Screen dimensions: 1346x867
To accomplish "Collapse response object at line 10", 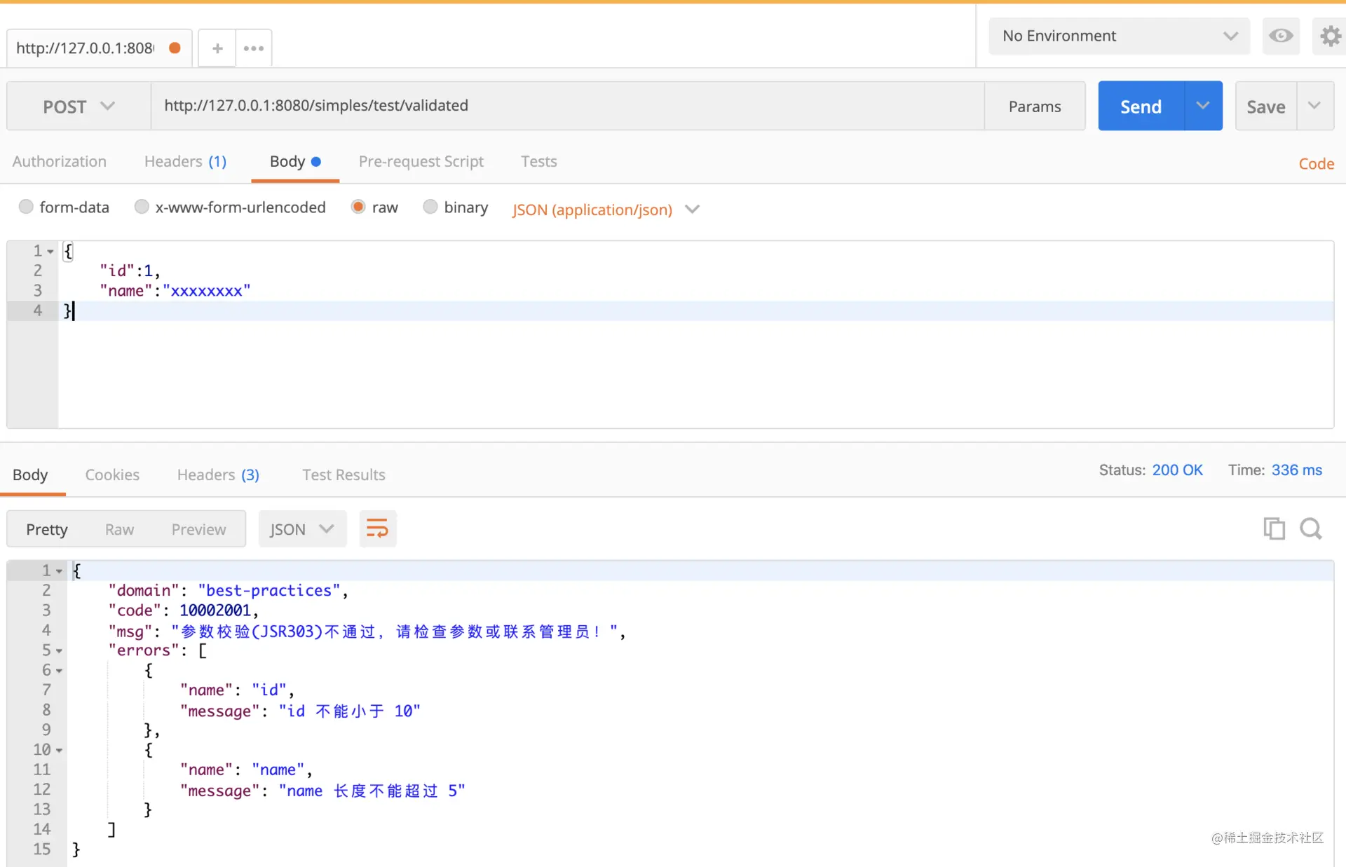I will [x=59, y=751].
